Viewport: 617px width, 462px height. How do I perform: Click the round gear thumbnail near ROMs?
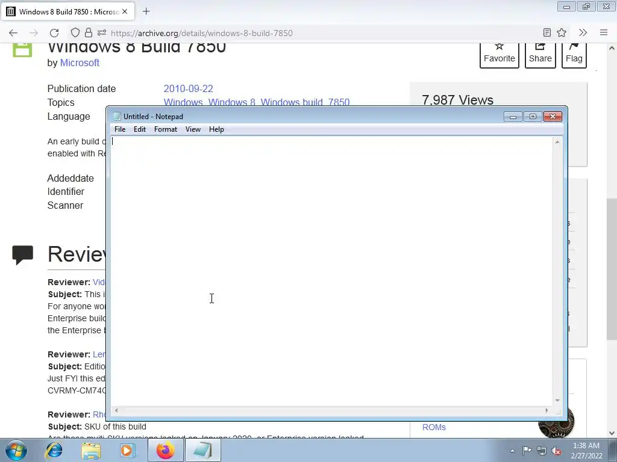556,423
